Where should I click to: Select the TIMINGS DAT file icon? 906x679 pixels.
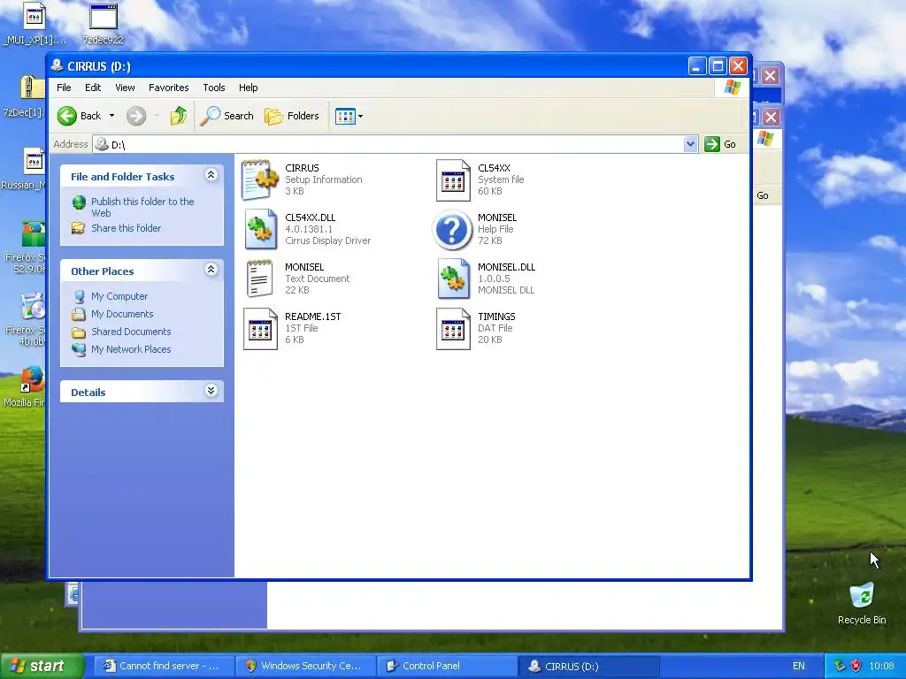coord(453,329)
